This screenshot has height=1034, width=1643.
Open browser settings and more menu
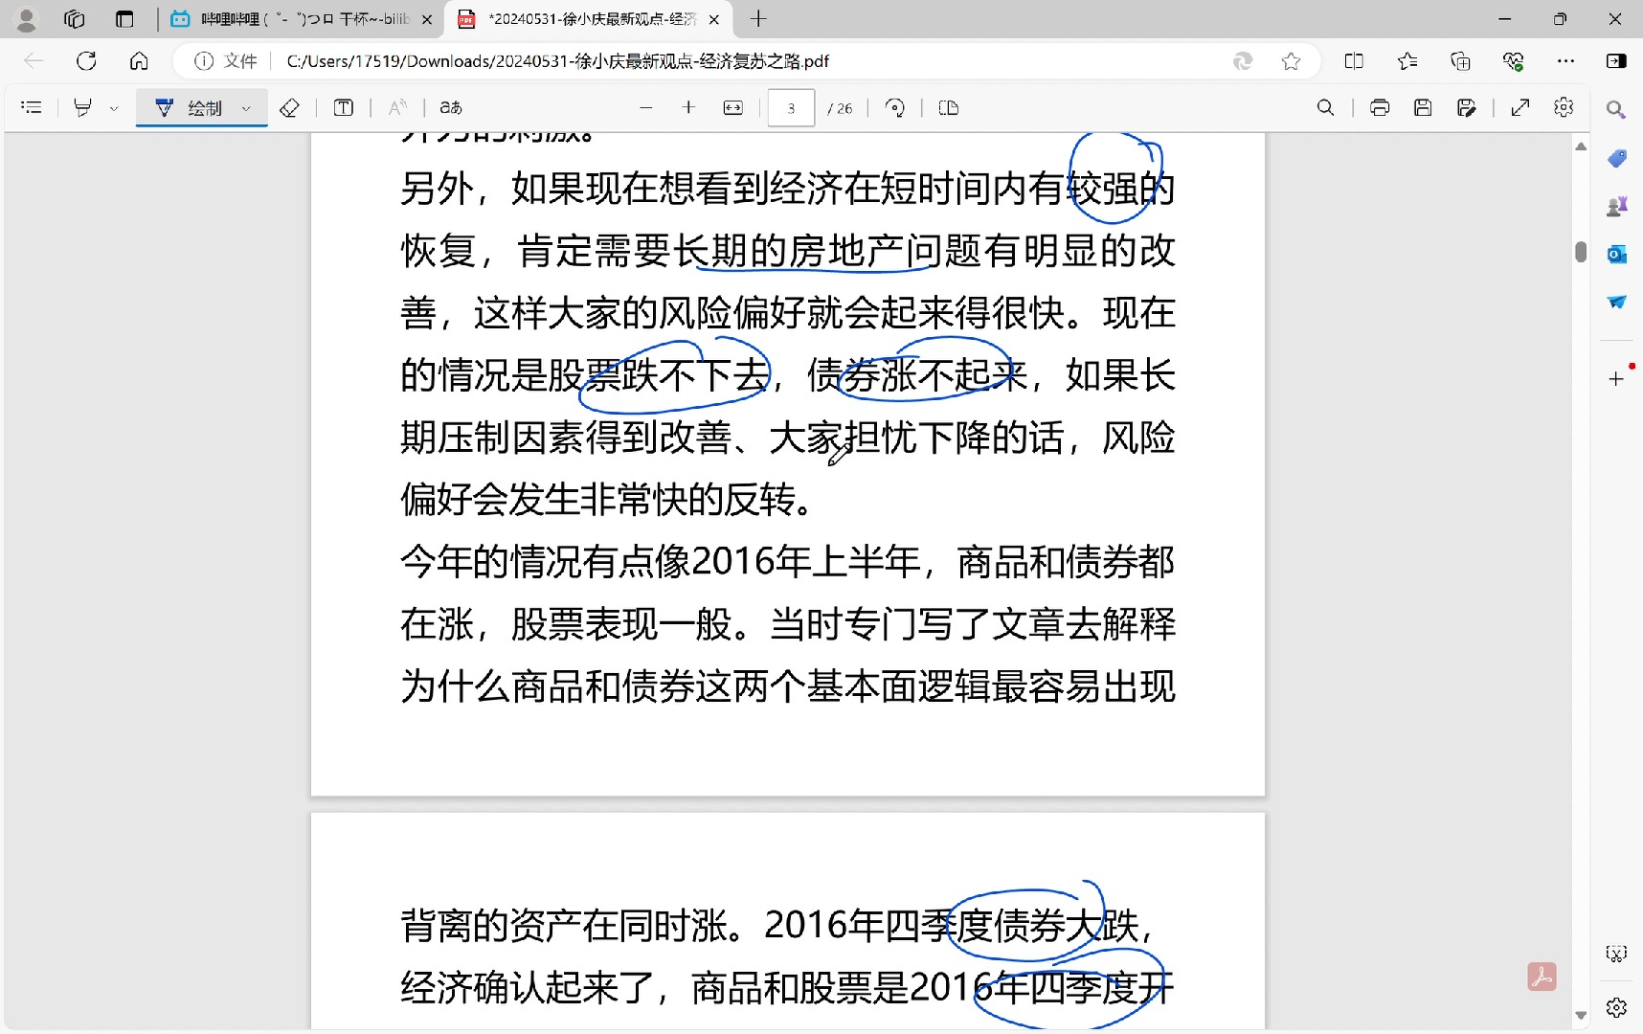pyautogui.click(x=1565, y=61)
